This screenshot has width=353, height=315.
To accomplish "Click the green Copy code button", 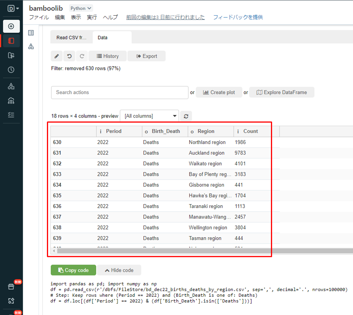I will pos(73,270).
